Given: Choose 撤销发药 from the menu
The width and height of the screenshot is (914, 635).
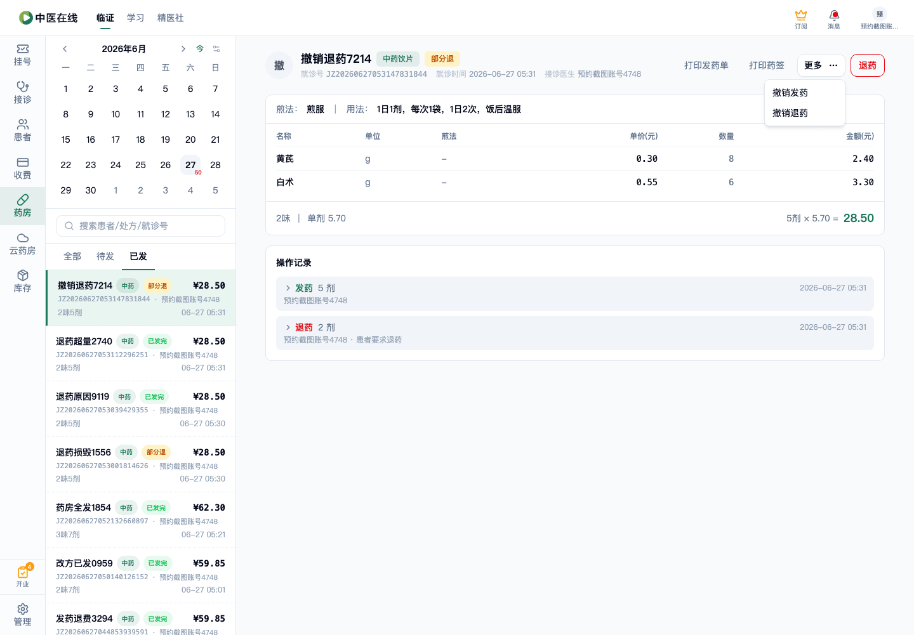Looking at the screenshot, I should pos(804,93).
